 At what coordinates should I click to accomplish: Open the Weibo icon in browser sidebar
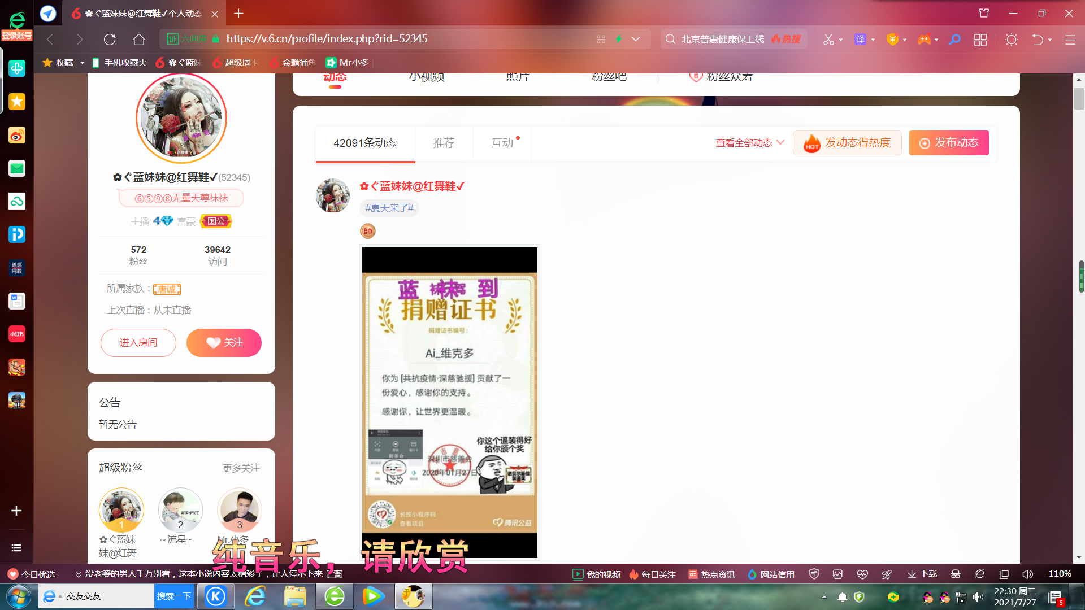tap(17, 135)
